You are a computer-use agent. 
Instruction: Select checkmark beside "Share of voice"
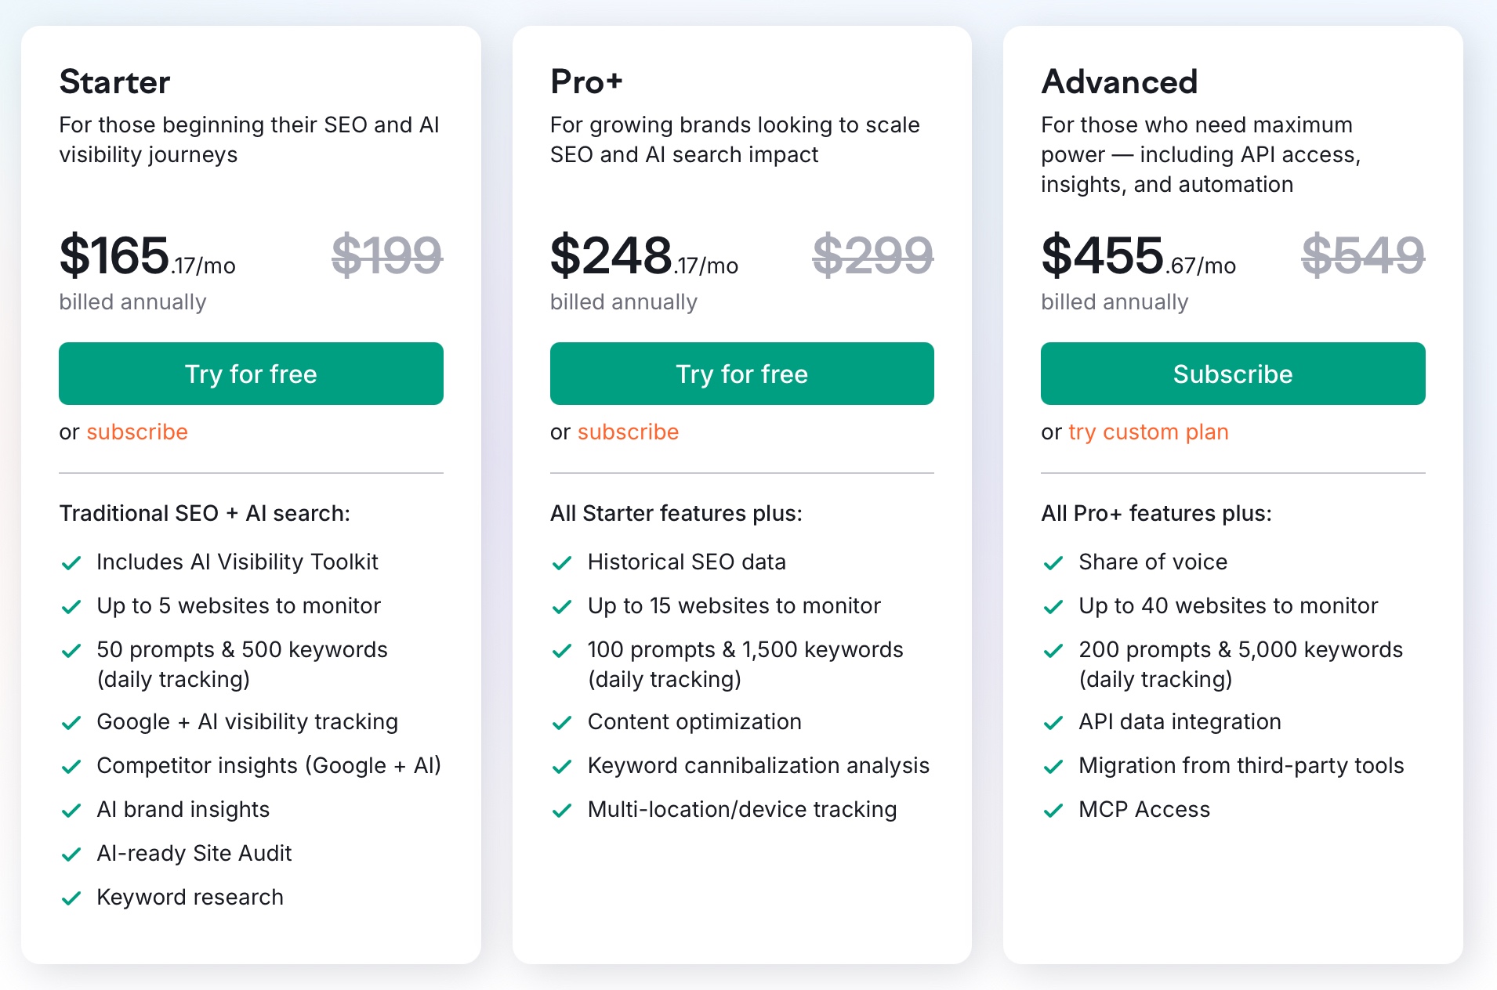[x=1053, y=562]
